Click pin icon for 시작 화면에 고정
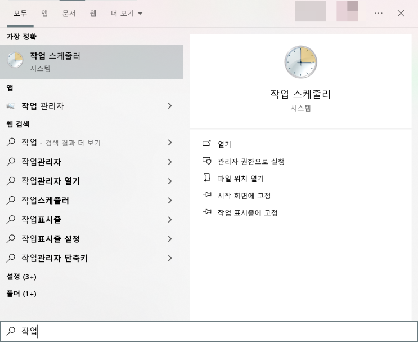This screenshot has width=418, height=342. pos(207,194)
